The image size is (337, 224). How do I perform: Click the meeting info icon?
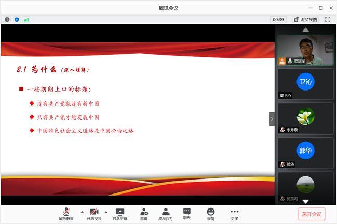[x=7, y=19]
